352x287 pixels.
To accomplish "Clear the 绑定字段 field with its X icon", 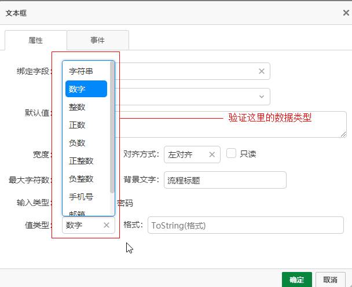I will pyautogui.click(x=262, y=71).
